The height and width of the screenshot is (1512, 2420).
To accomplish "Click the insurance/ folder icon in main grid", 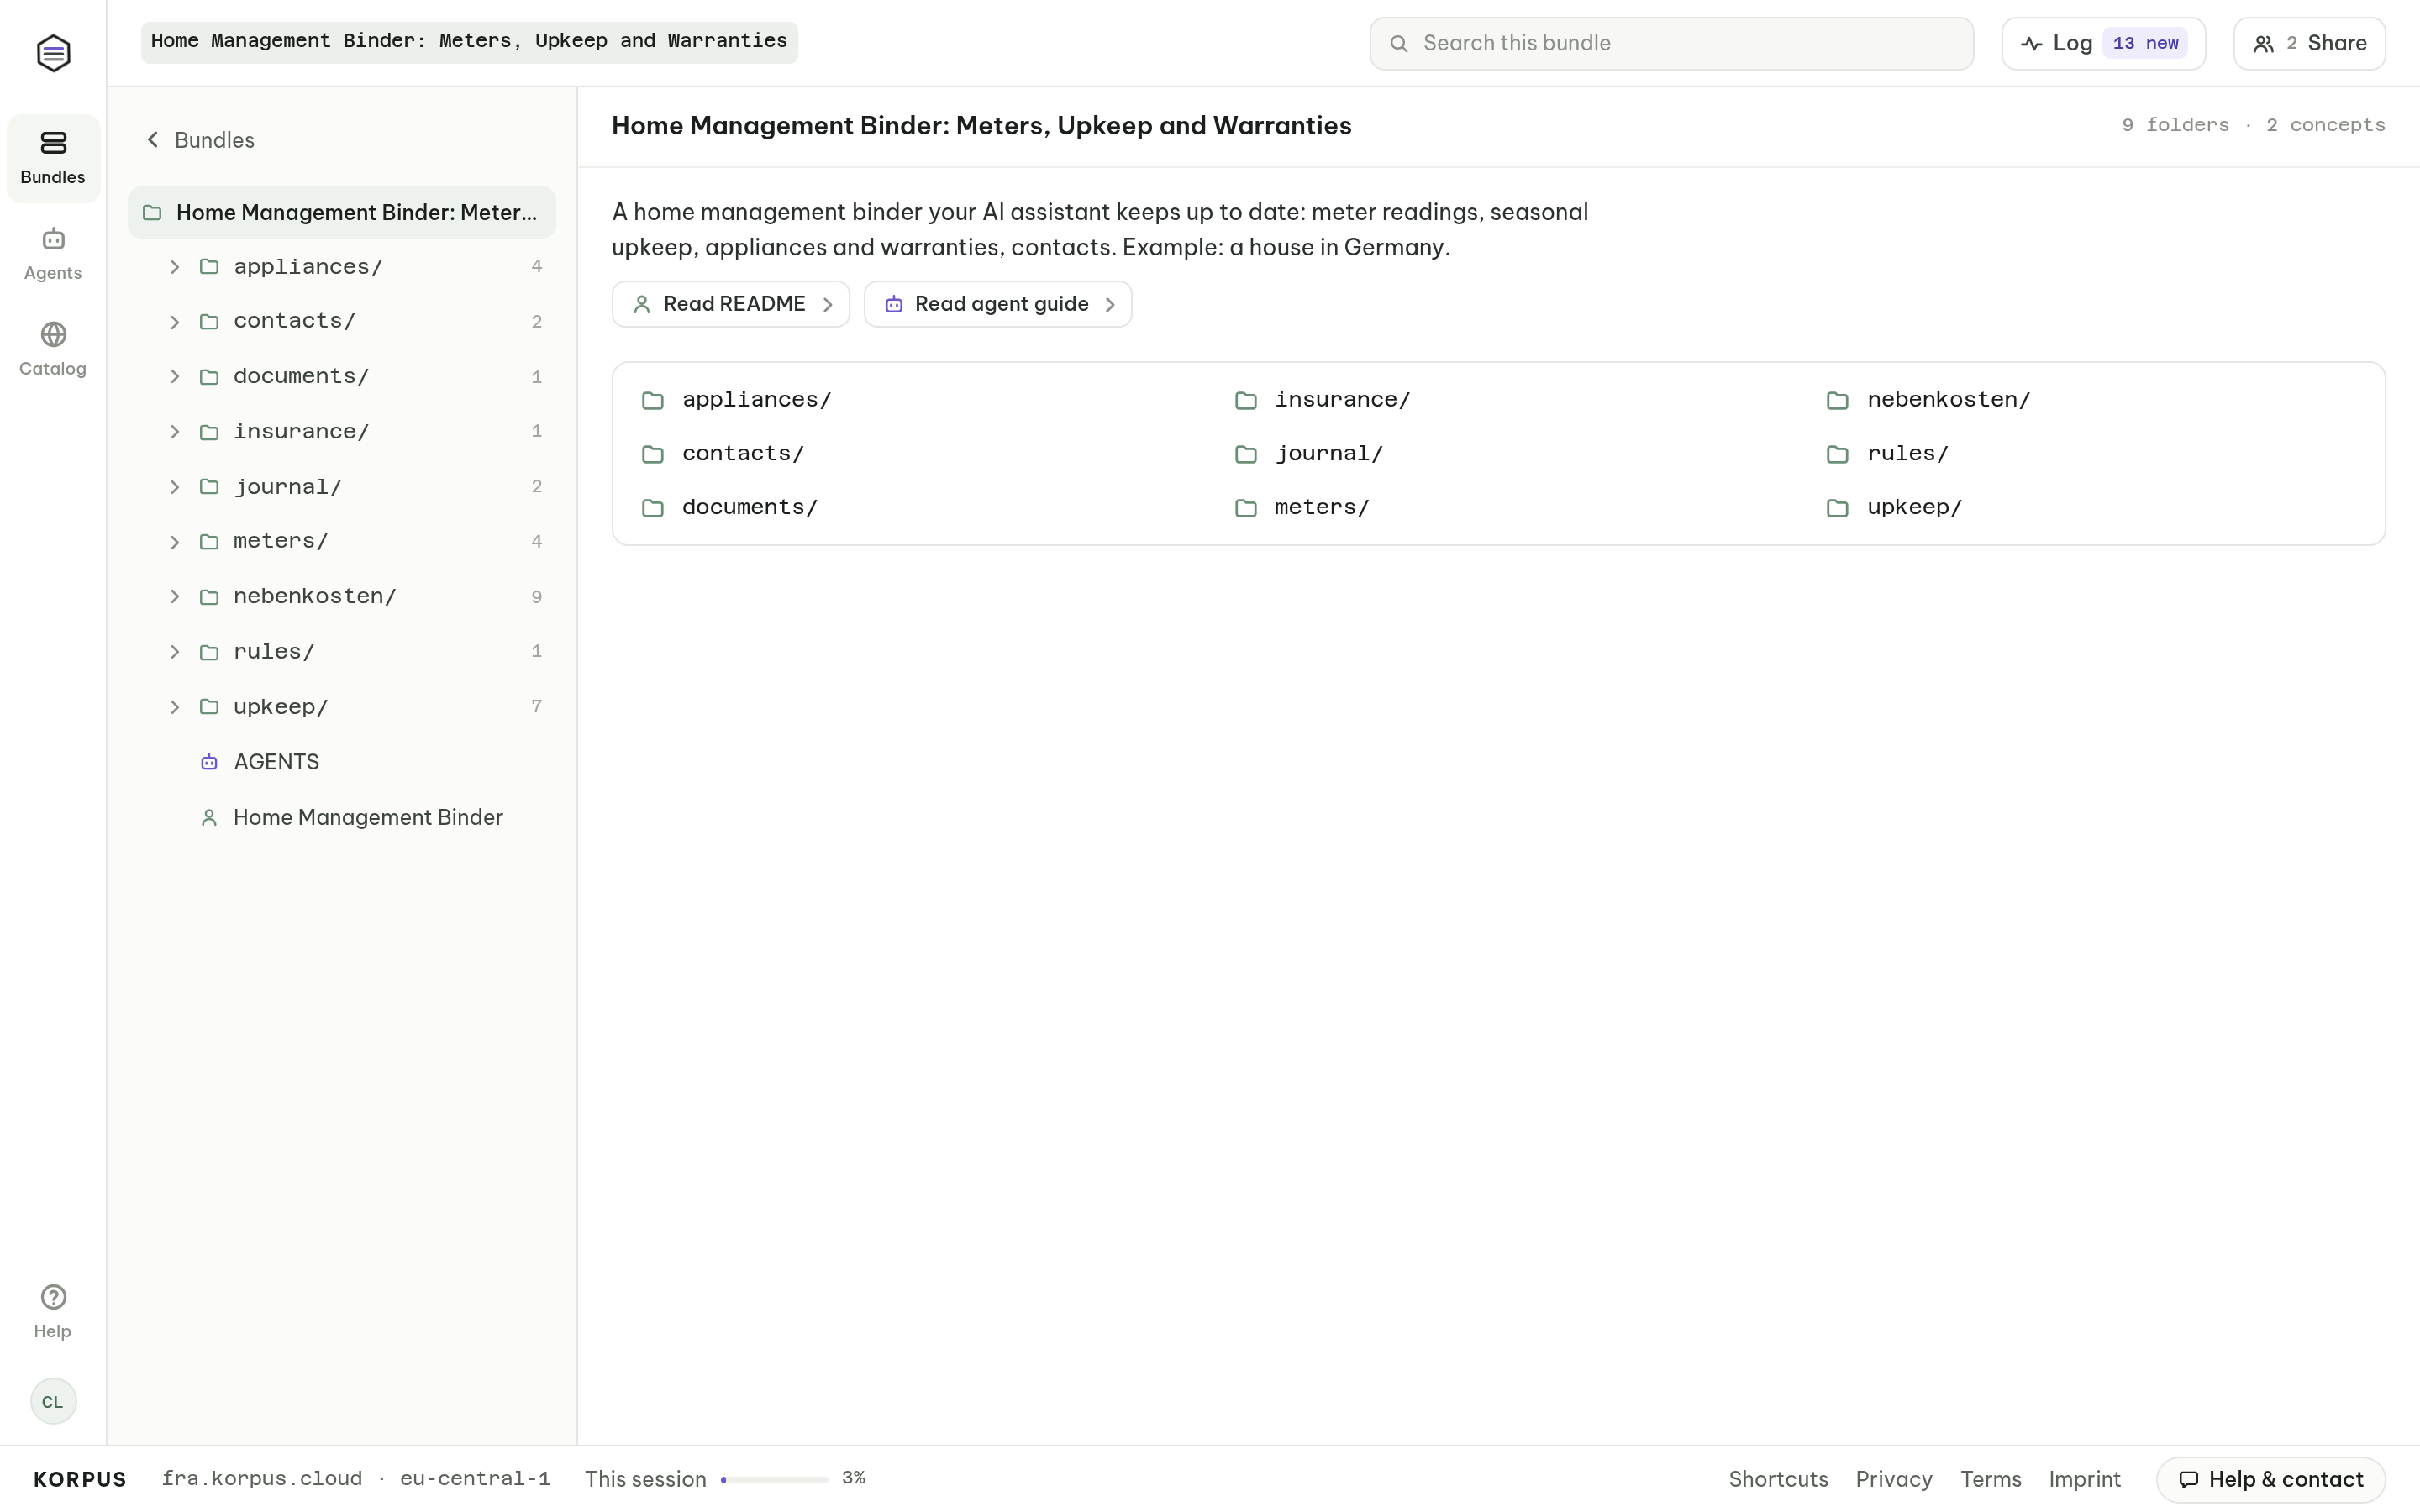I will coord(1245,400).
